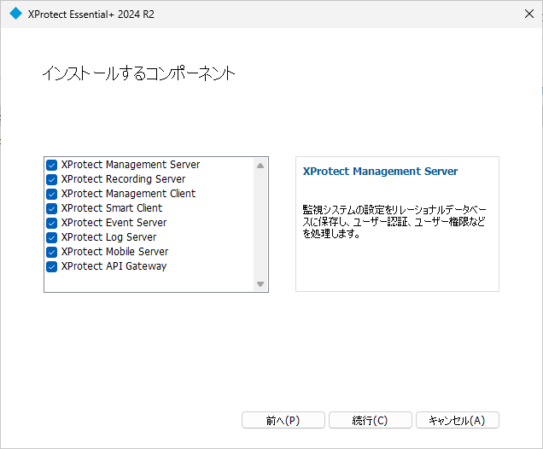Click the component list scroll up arrow

point(260,166)
